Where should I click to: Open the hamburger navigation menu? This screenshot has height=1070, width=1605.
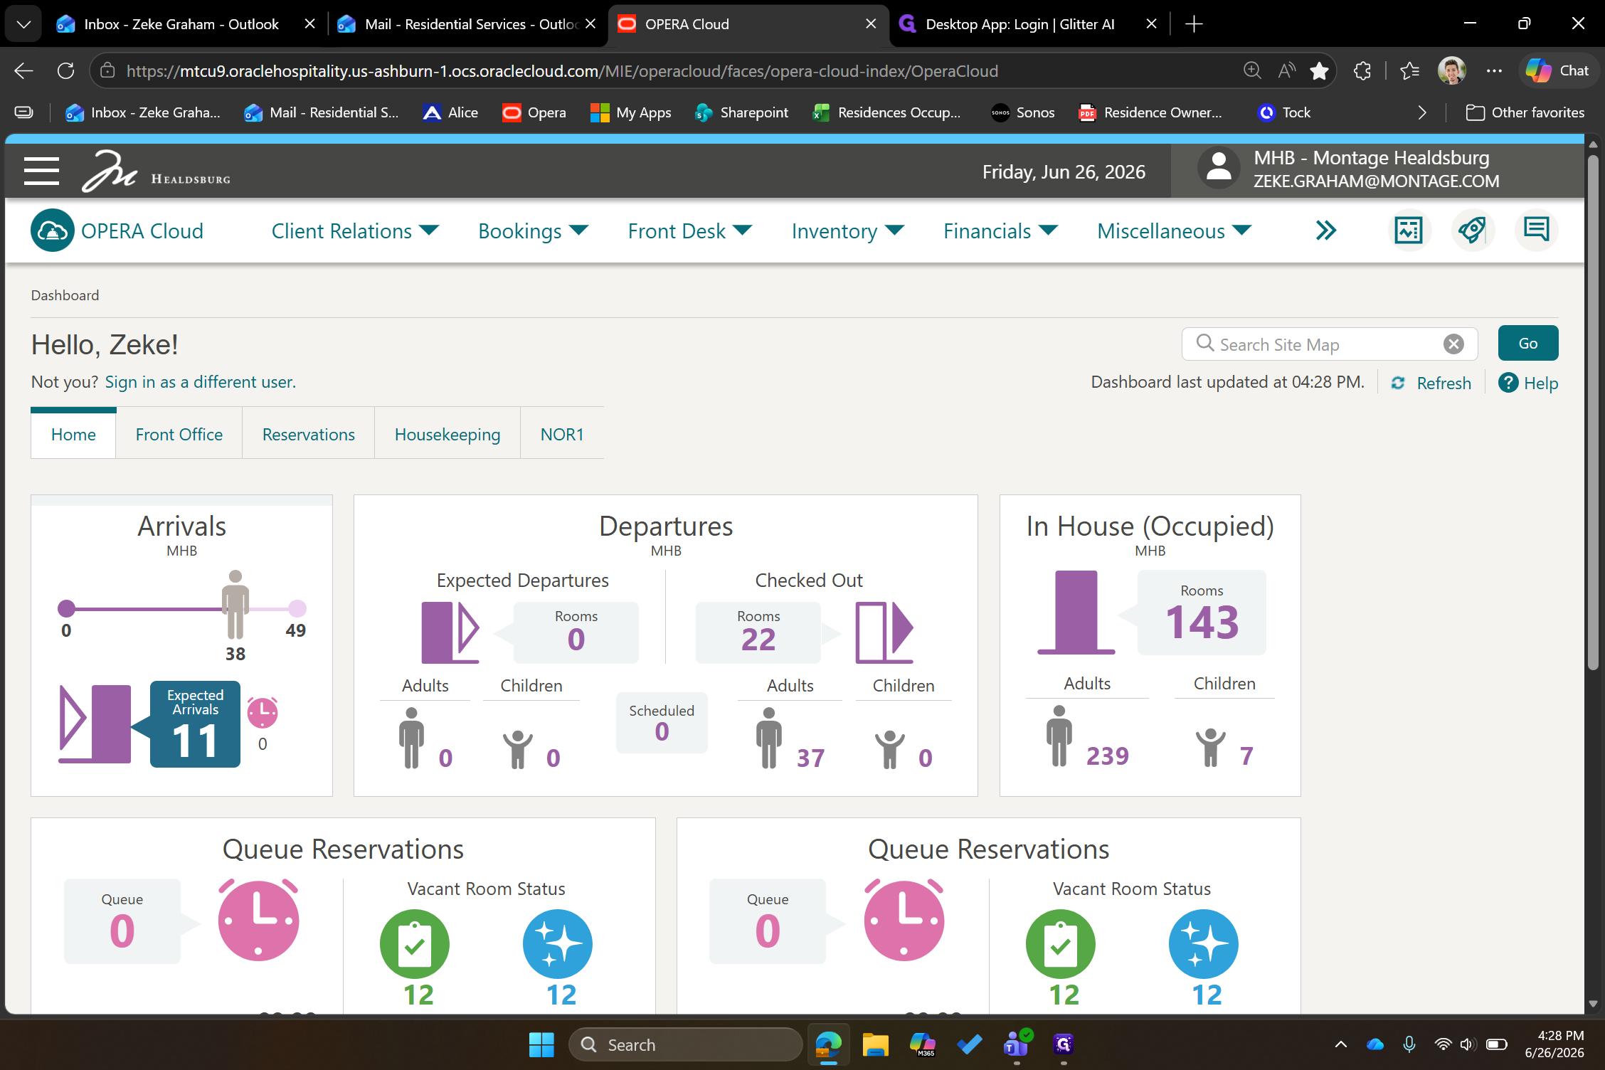coord(41,171)
